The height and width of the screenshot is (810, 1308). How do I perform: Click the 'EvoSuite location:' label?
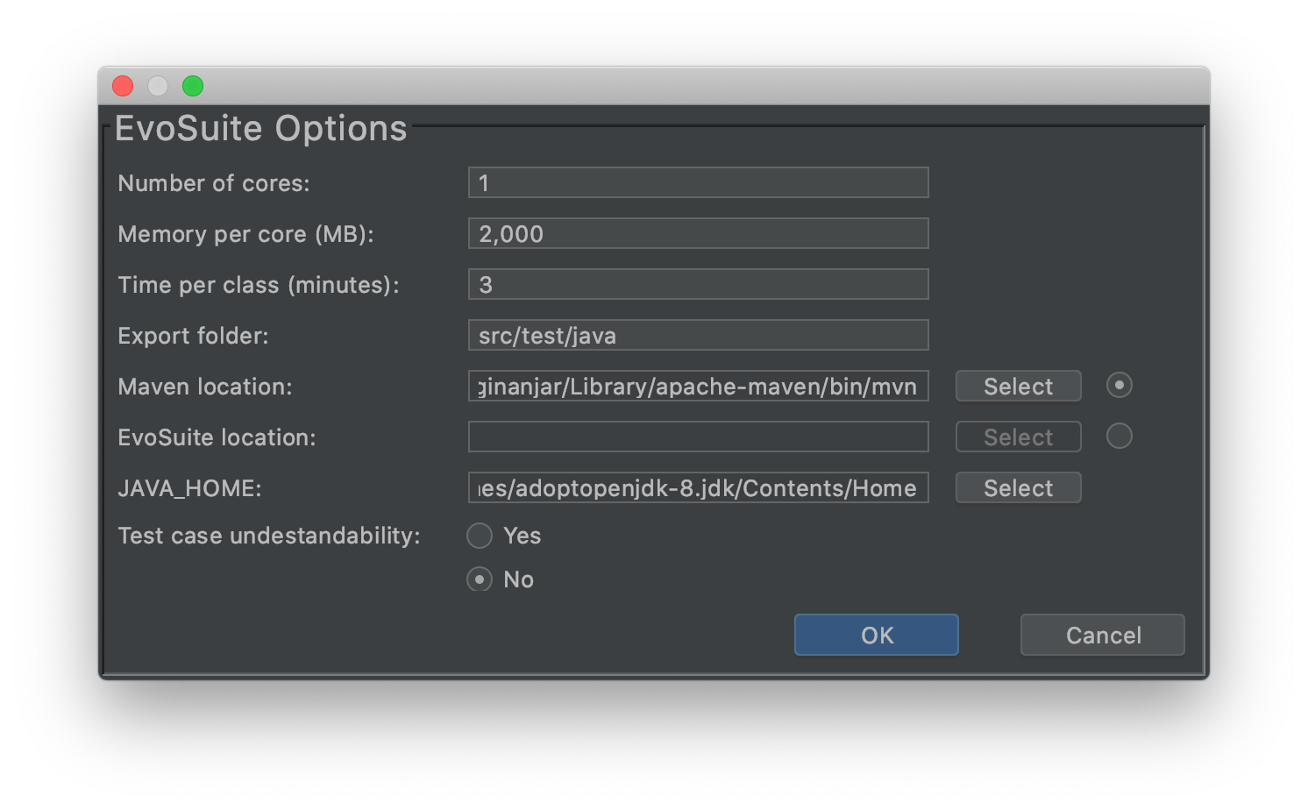217,437
